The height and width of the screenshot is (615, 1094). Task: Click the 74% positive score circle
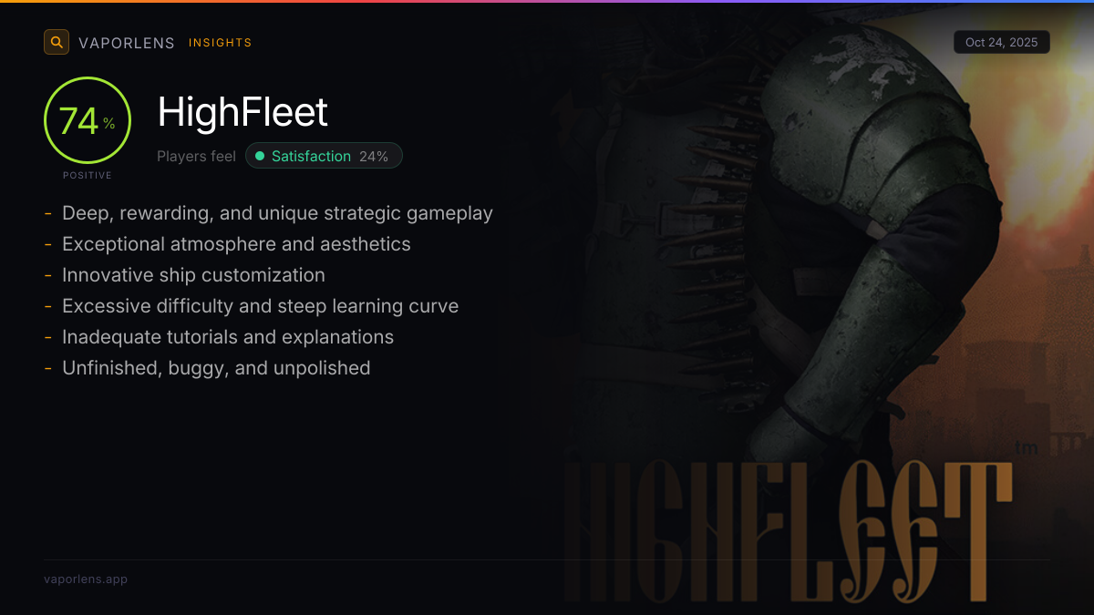click(x=88, y=121)
